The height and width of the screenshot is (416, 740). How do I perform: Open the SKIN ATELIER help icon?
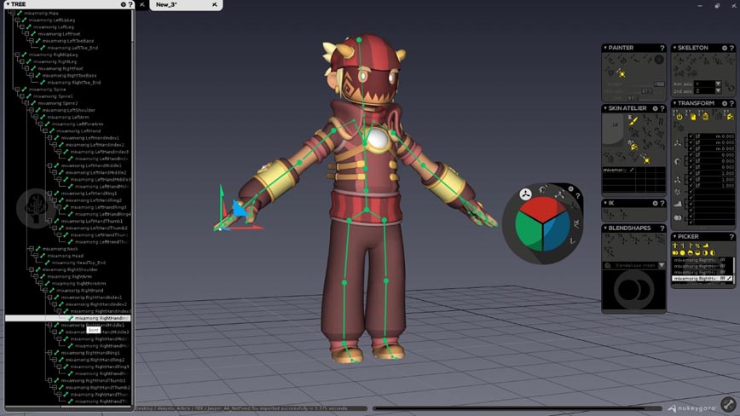tap(662, 108)
